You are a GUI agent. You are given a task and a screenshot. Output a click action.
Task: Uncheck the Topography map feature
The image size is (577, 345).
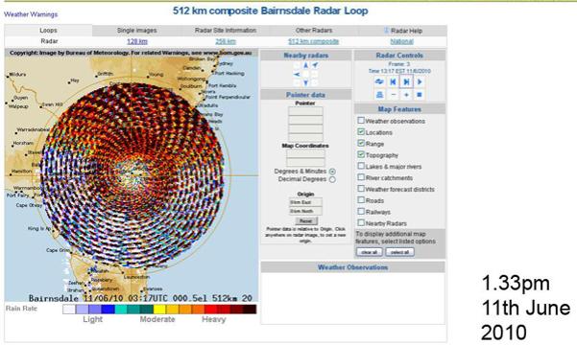click(x=361, y=154)
